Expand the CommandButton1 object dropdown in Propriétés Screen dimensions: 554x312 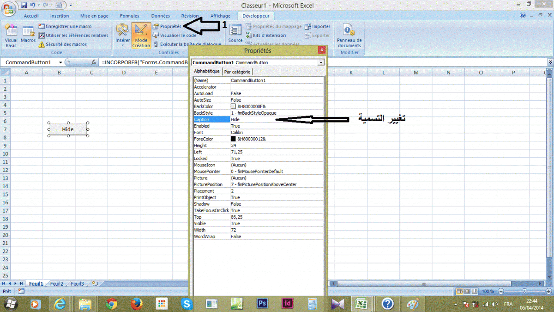pos(321,62)
